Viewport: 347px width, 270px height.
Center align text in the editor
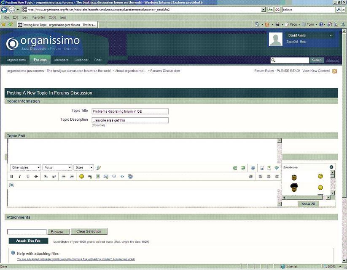pos(269,176)
